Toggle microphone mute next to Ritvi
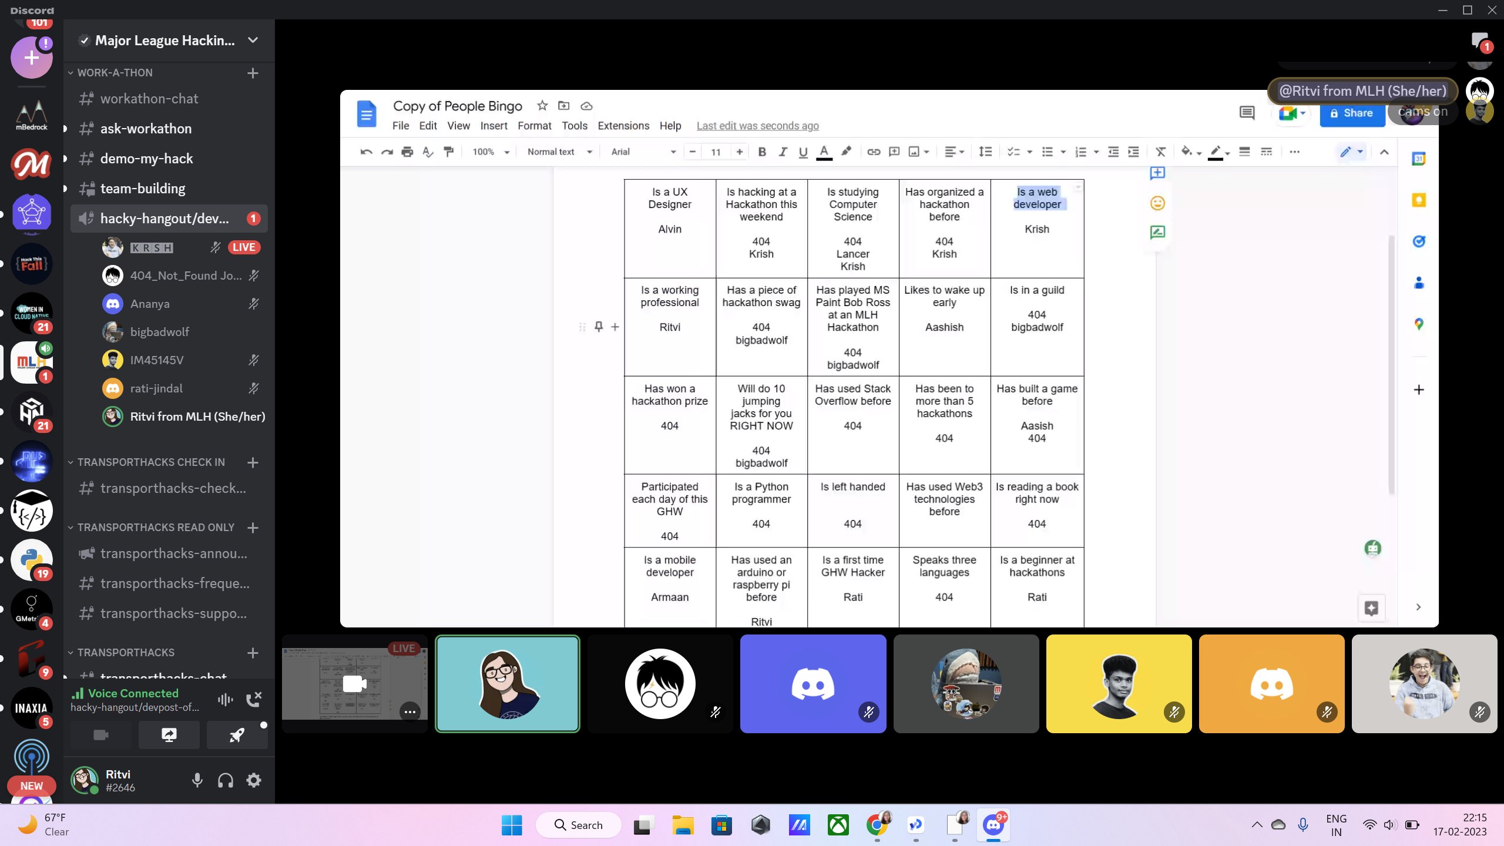Viewport: 1504px width, 846px height. tap(197, 780)
